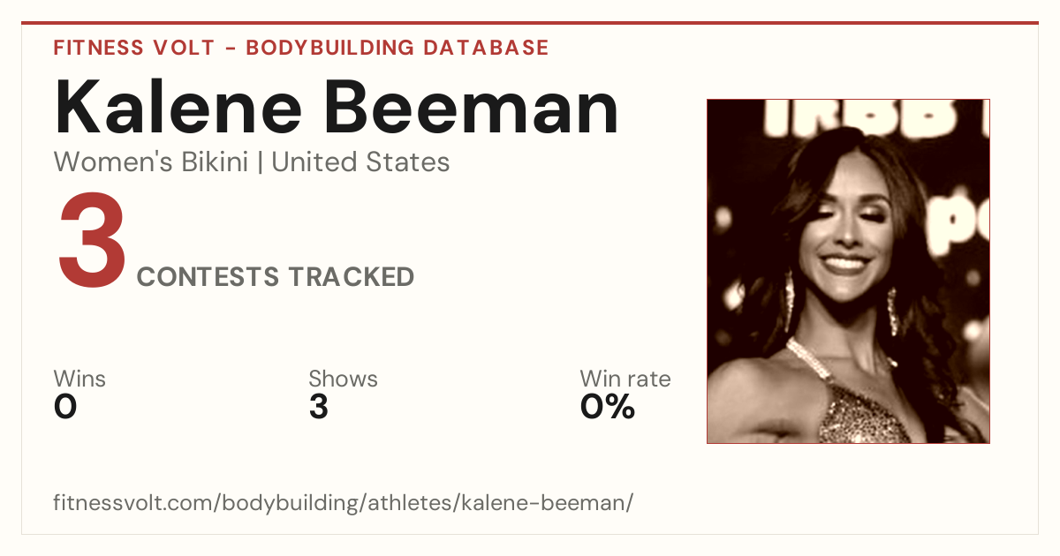The image size is (1060, 556).
Task: Click the 'Bodybuilding Database' words in header
Action: pos(397,48)
